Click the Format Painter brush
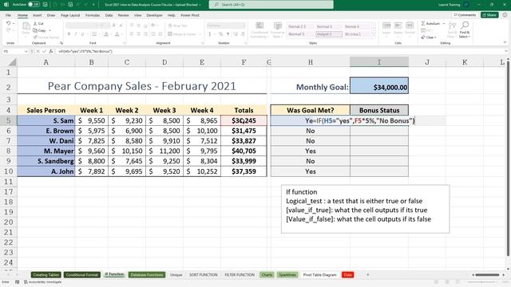 pyautogui.click(x=35, y=37)
